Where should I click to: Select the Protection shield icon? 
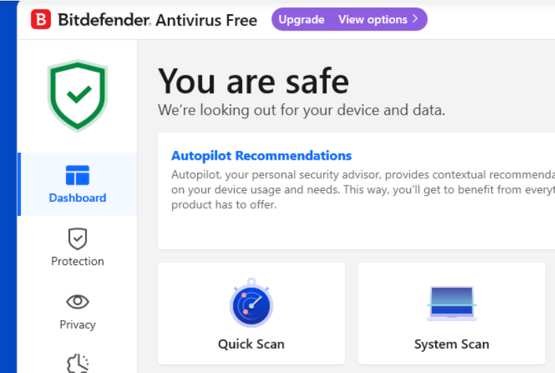point(78,238)
